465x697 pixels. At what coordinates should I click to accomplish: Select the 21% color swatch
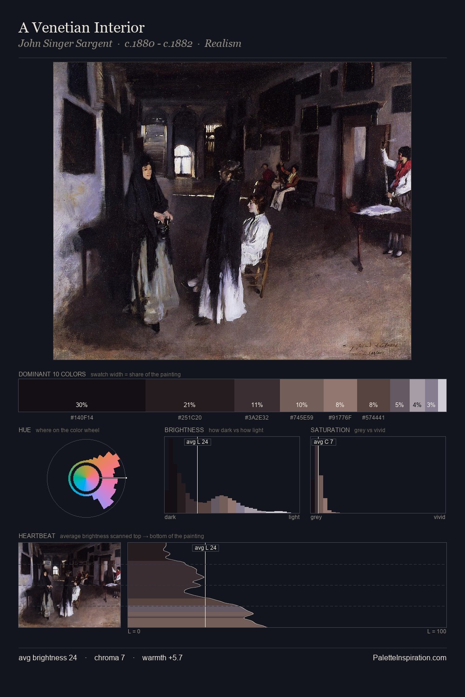point(190,395)
